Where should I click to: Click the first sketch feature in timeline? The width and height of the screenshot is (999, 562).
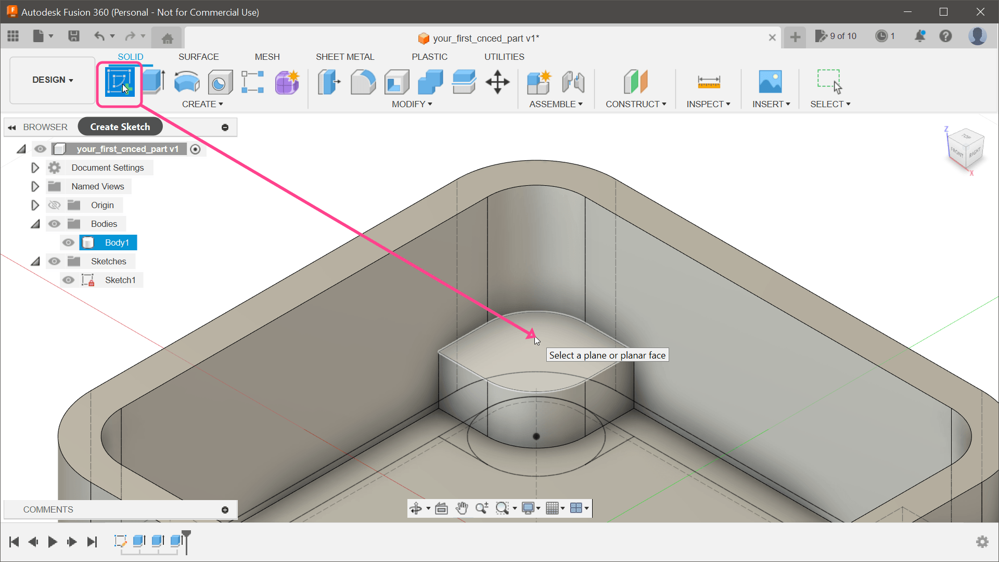[120, 541]
